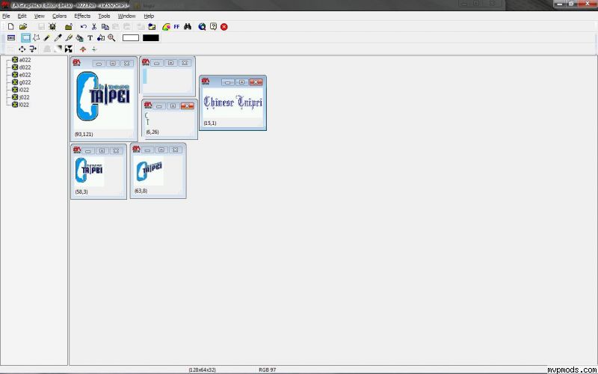Open the Effects menu

(82, 16)
